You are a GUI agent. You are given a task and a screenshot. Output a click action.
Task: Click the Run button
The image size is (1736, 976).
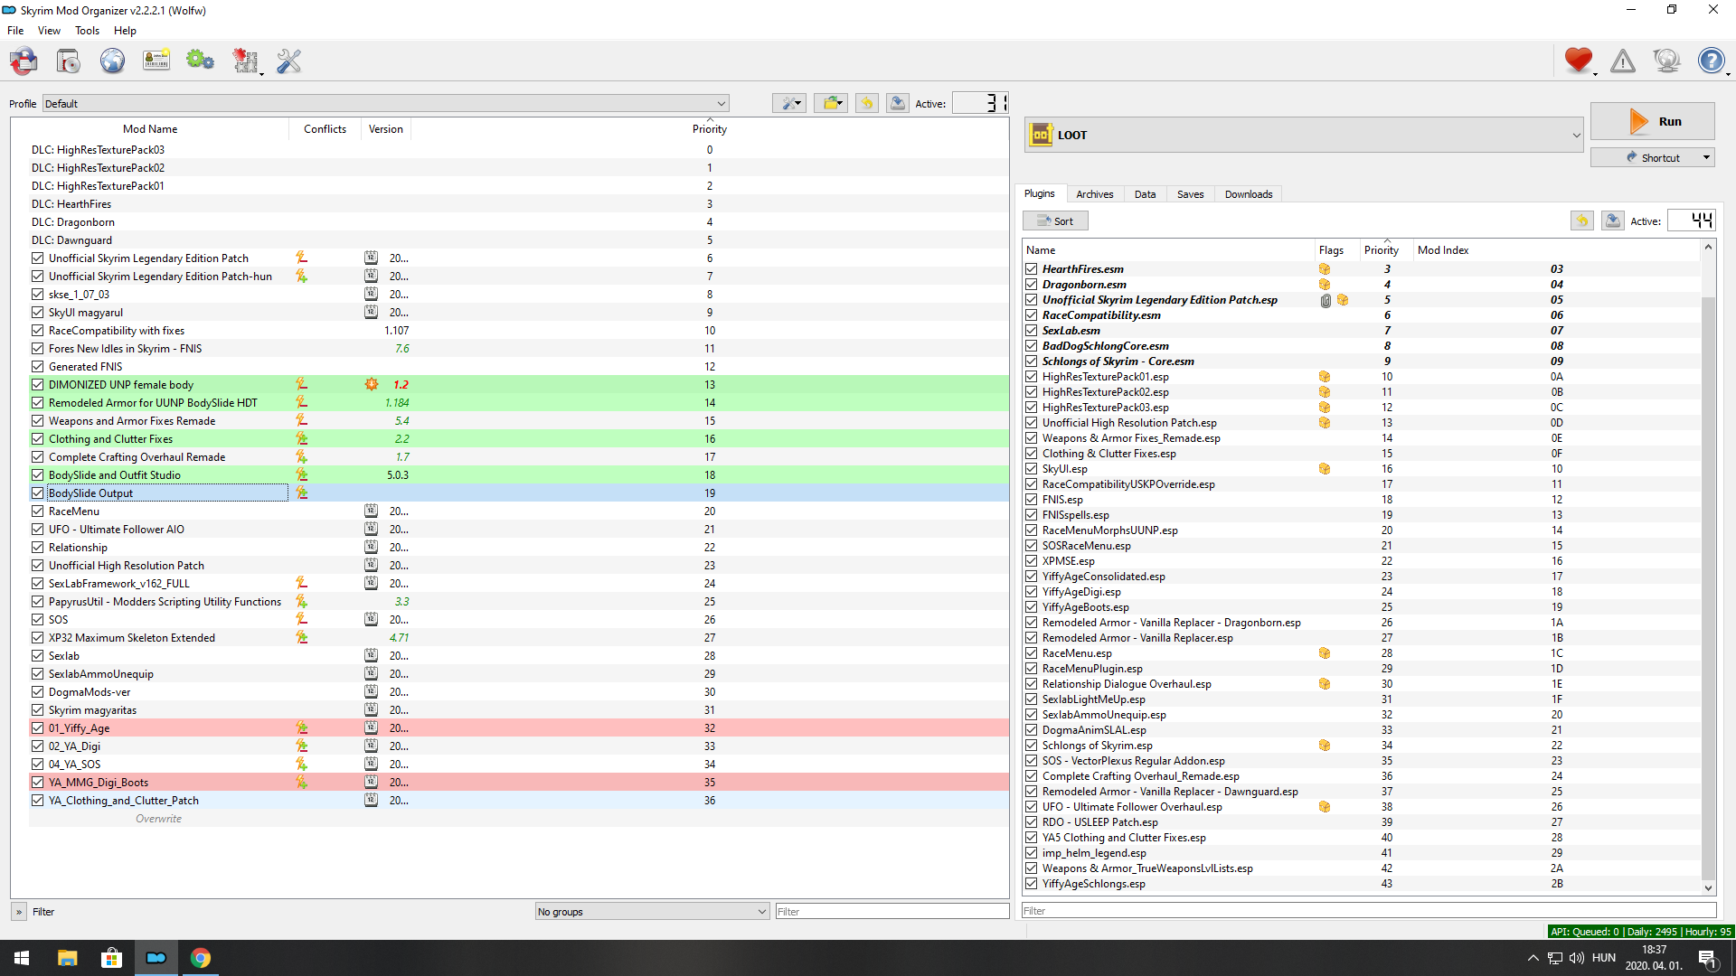click(x=1652, y=122)
